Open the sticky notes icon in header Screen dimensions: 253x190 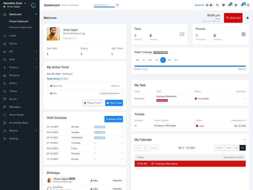(223, 5)
